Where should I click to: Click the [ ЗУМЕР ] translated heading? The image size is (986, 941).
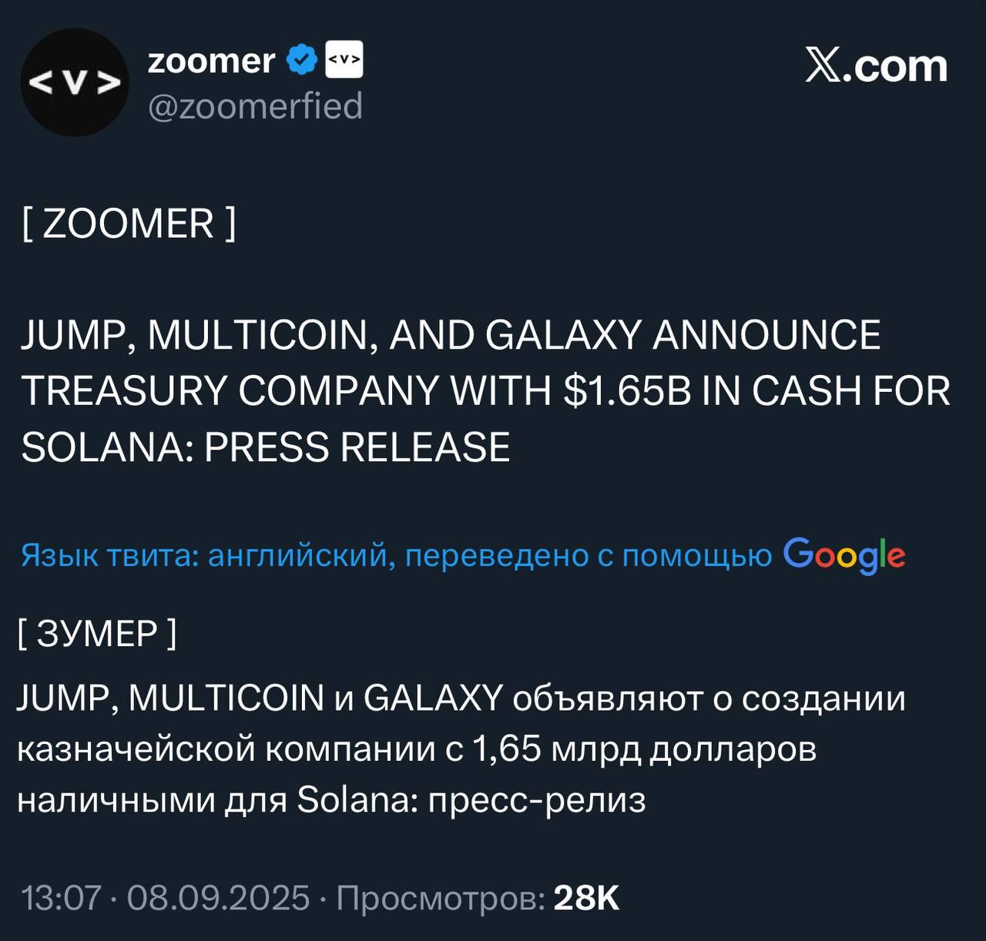click(x=97, y=634)
